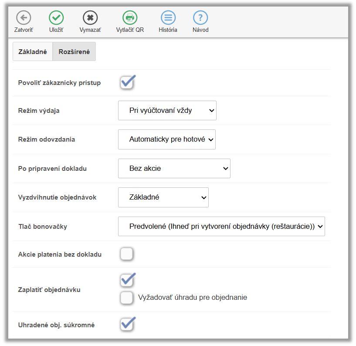356x346 pixels.
Task: Open the Tlač bonovačky dropdown
Action: (221, 227)
